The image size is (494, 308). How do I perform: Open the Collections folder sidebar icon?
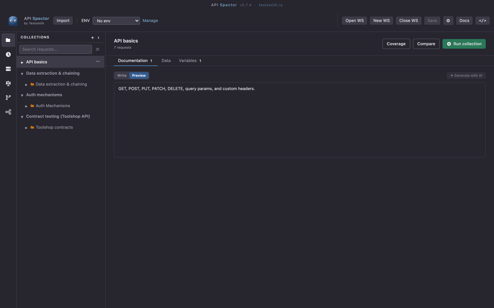[x=8, y=40]
